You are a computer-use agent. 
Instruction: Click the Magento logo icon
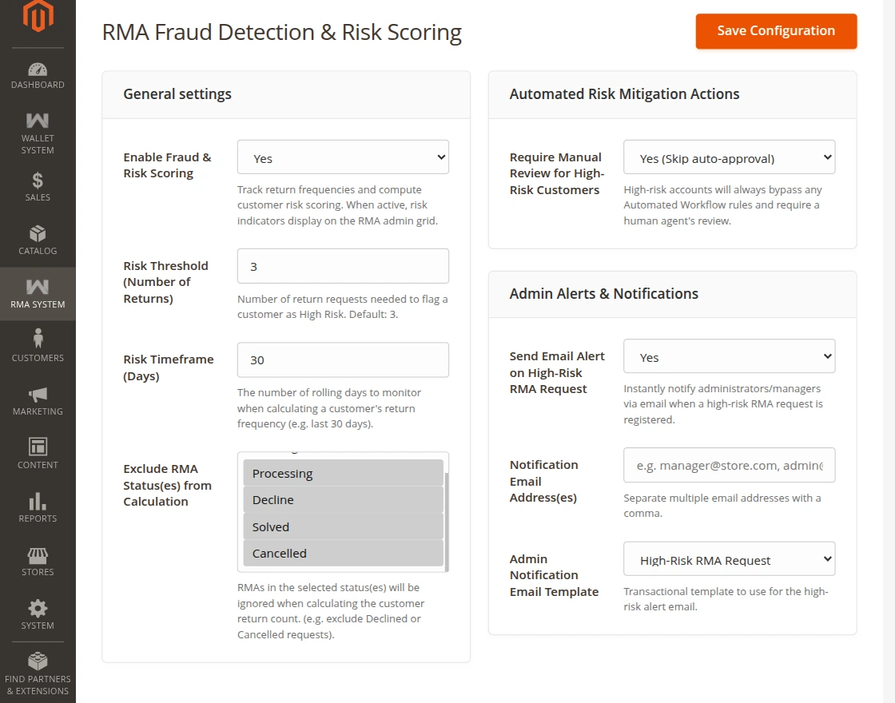click(38, 16)
